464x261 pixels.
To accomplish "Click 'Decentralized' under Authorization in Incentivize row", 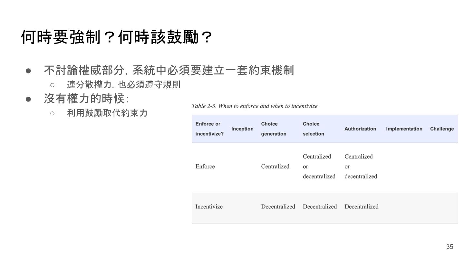I will 362,207.
